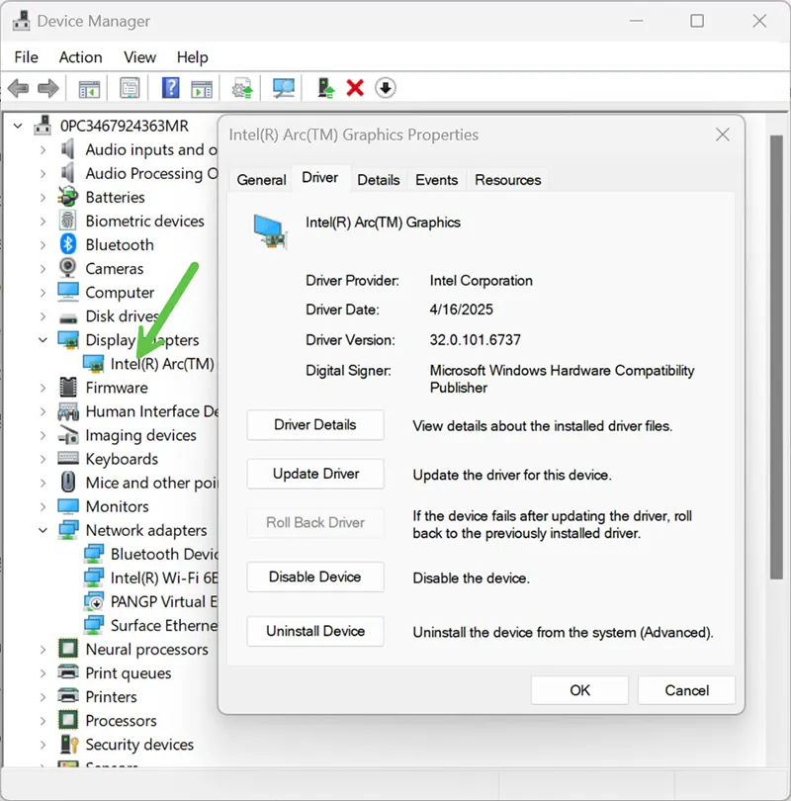
Task: Click the Show/Hide Console Tree toolbar icon
Action: [x=89, y=88]
